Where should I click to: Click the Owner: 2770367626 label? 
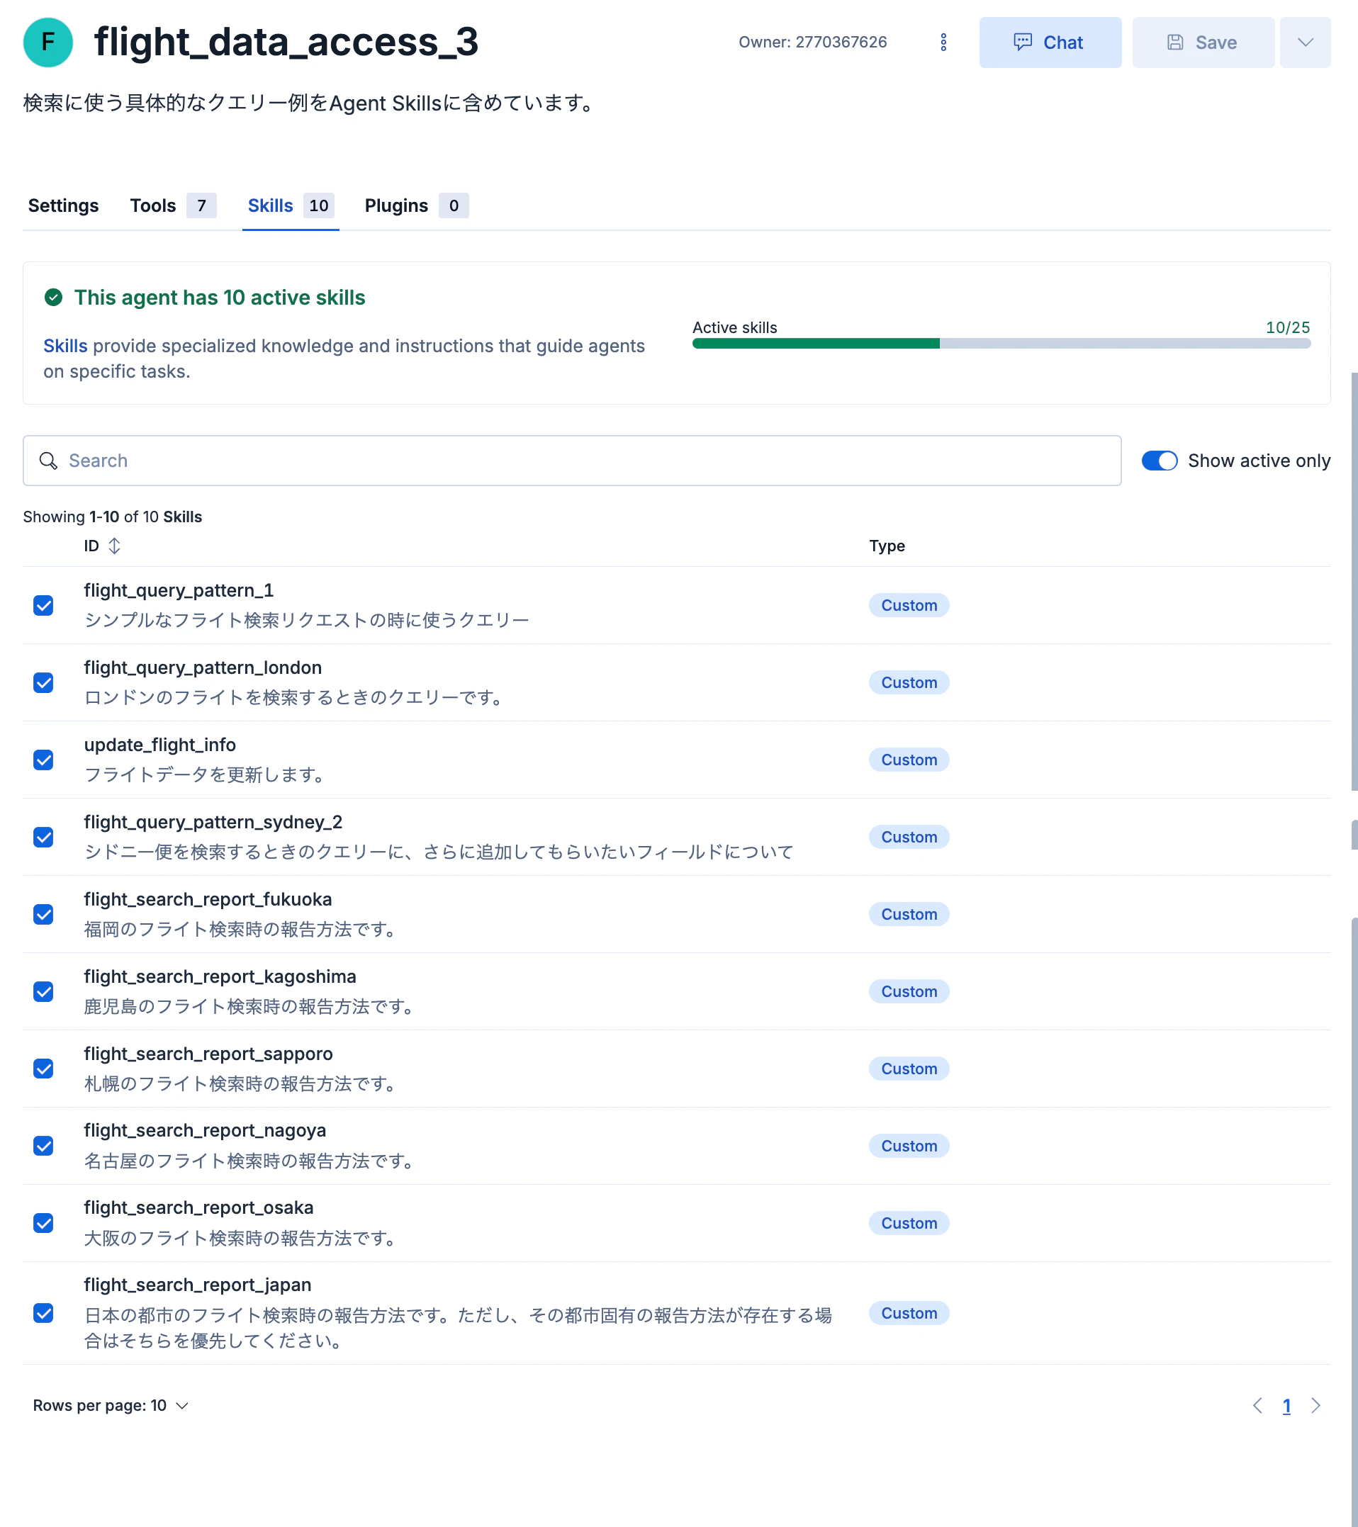coord(812,42)
